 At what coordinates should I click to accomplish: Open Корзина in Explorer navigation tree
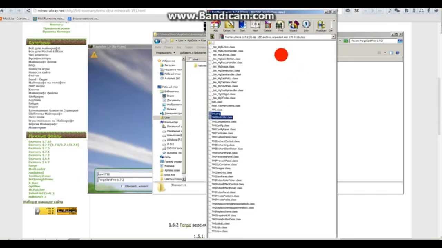(167, 166)
